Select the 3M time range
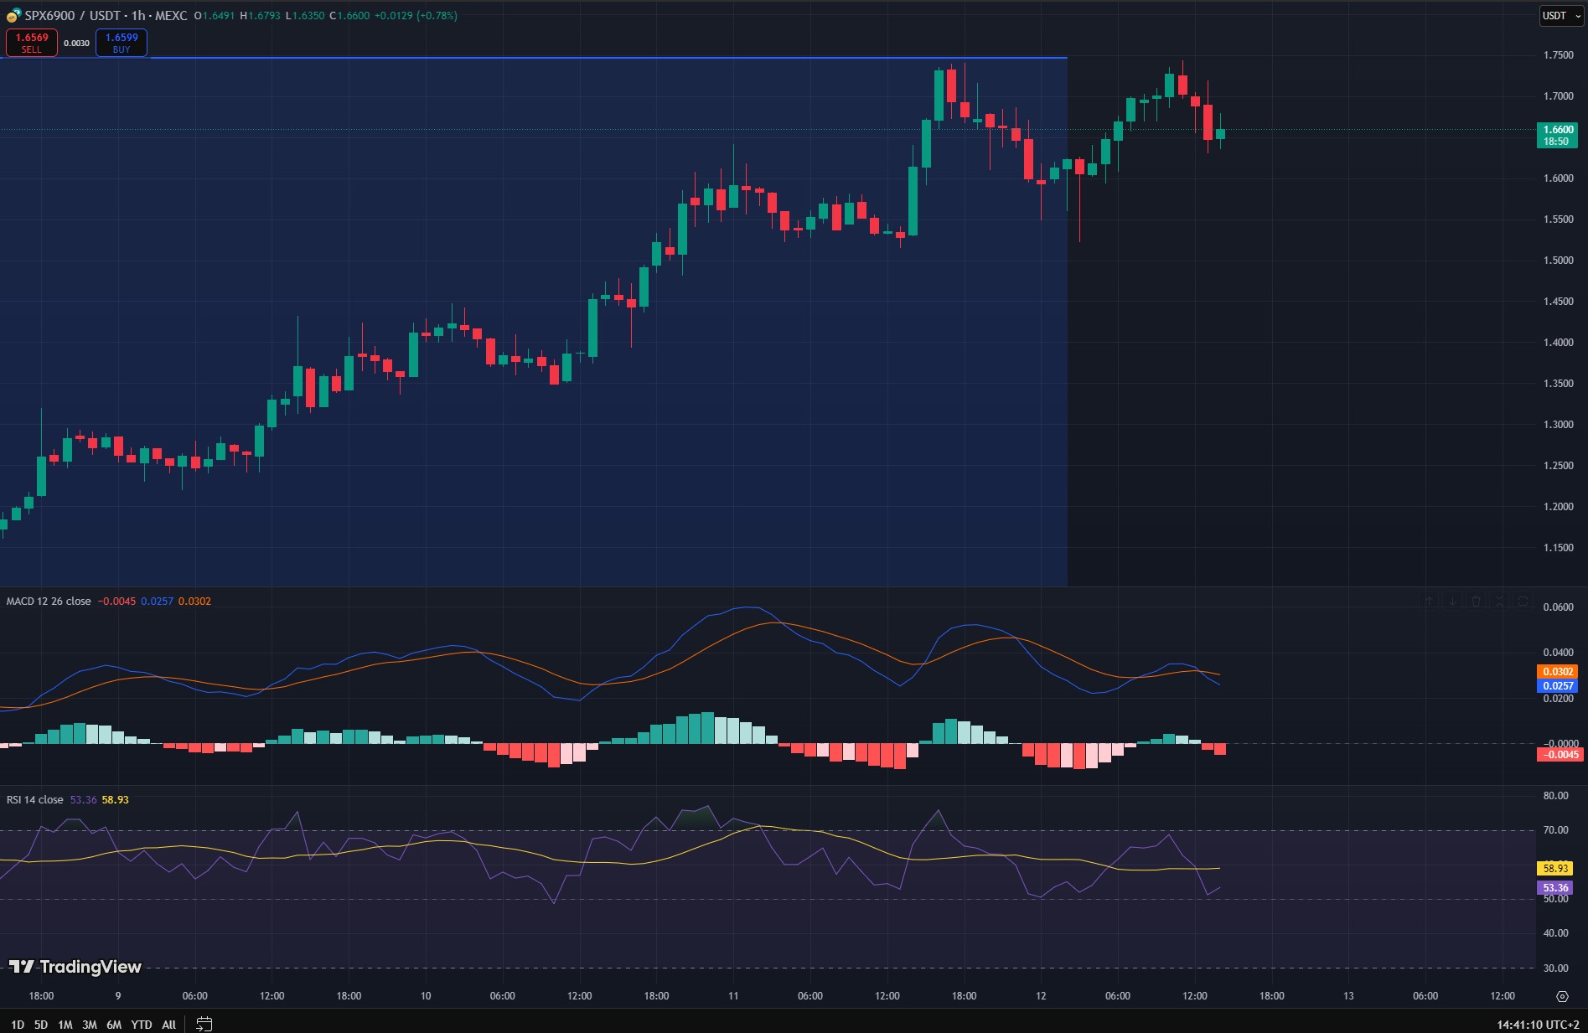 pos(90,1024)
